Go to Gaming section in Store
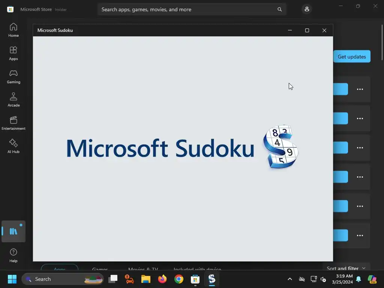Image resolution: width=384 pixels, height=288 pixels. click(x=13, y=76)
